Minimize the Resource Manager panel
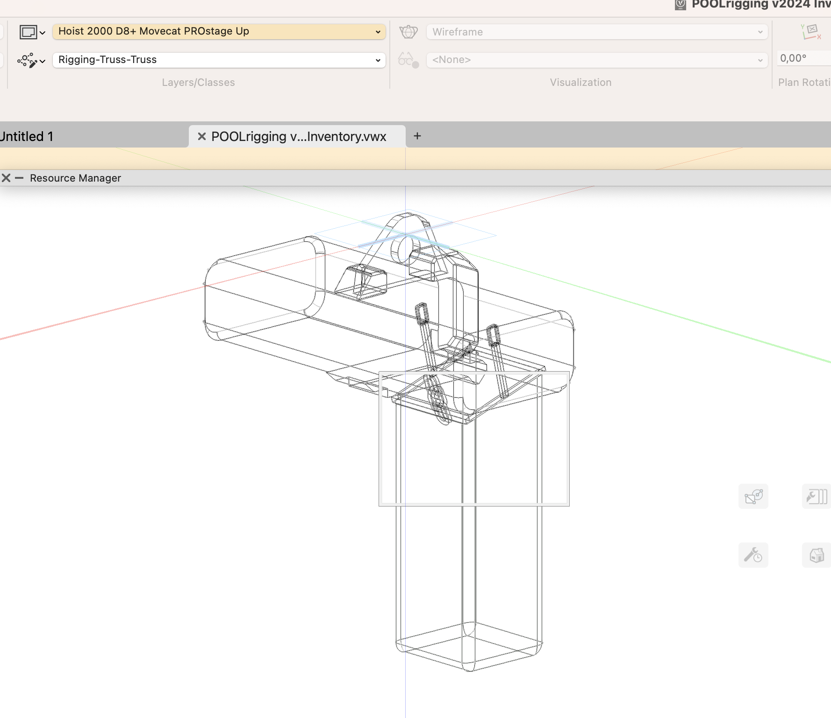The image size is (831, 718). point(19,178)
